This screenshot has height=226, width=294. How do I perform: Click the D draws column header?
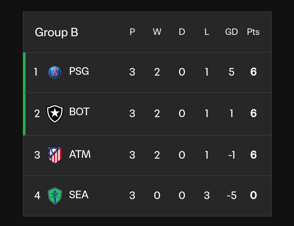point(182,32)
